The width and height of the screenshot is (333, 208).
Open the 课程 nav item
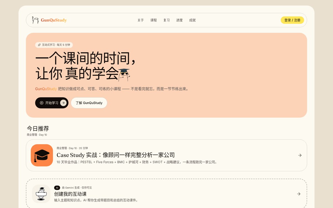point(153,20)
